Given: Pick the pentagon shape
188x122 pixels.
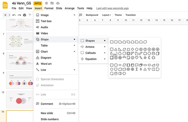Looking at the screenshot, I should pyautogui.click(x=137, y=49).
